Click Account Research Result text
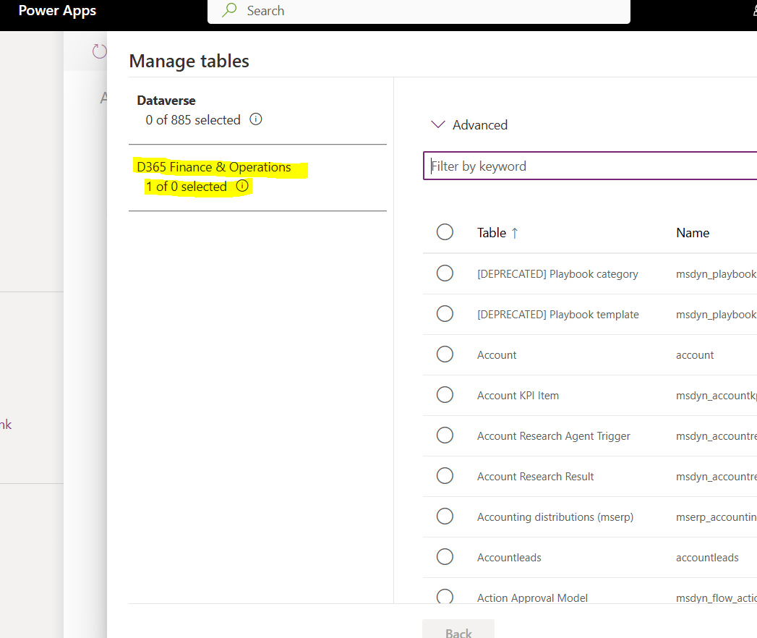 tap(536, 477)
